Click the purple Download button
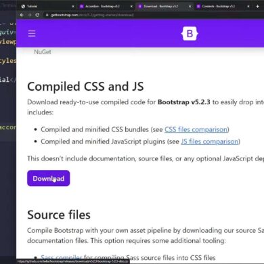This screenshot has height=264, width=264. [x=49, y=178]
